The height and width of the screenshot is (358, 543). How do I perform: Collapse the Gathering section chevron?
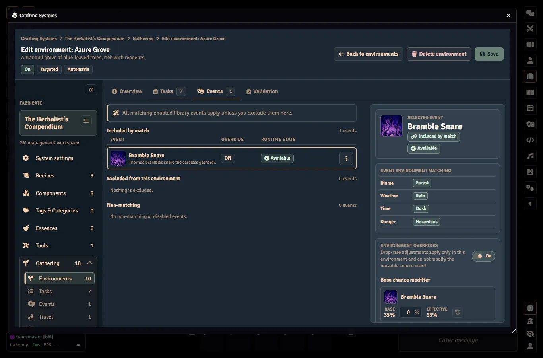click(90, 263)
